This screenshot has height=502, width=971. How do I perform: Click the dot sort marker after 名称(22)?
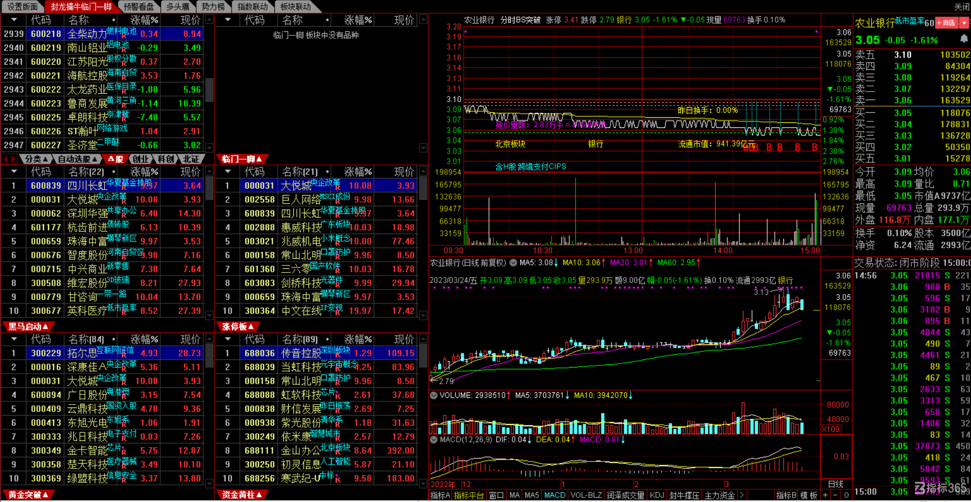click(x=113, y=172)
